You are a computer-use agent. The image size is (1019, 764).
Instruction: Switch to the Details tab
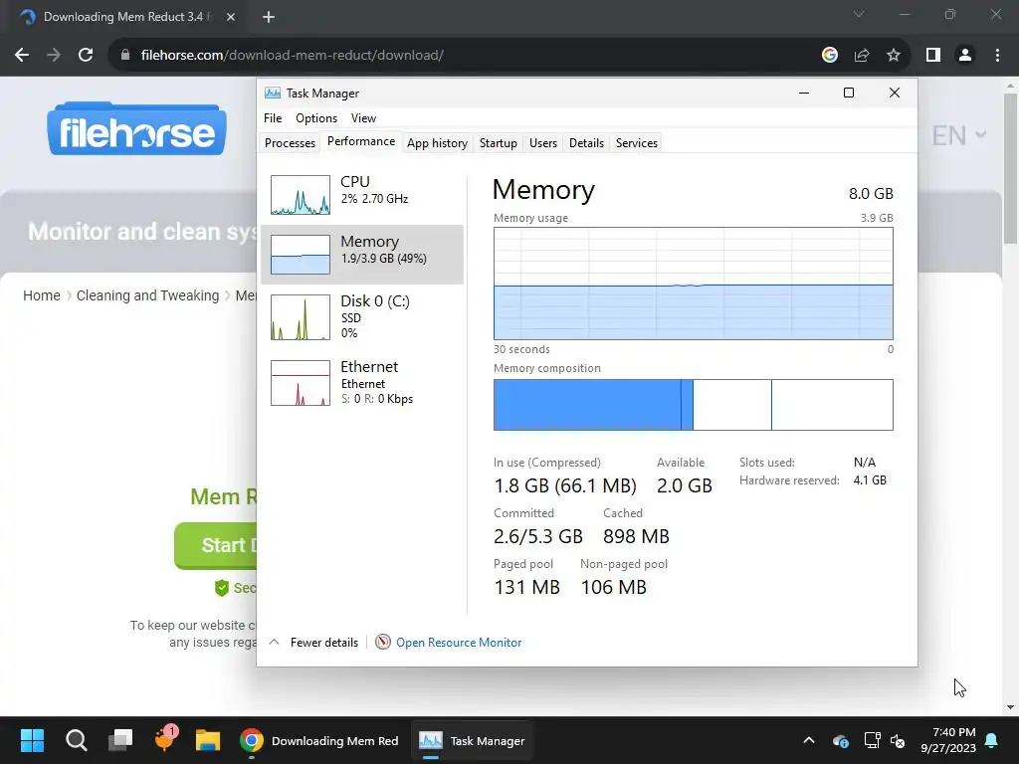pos(586,143)
